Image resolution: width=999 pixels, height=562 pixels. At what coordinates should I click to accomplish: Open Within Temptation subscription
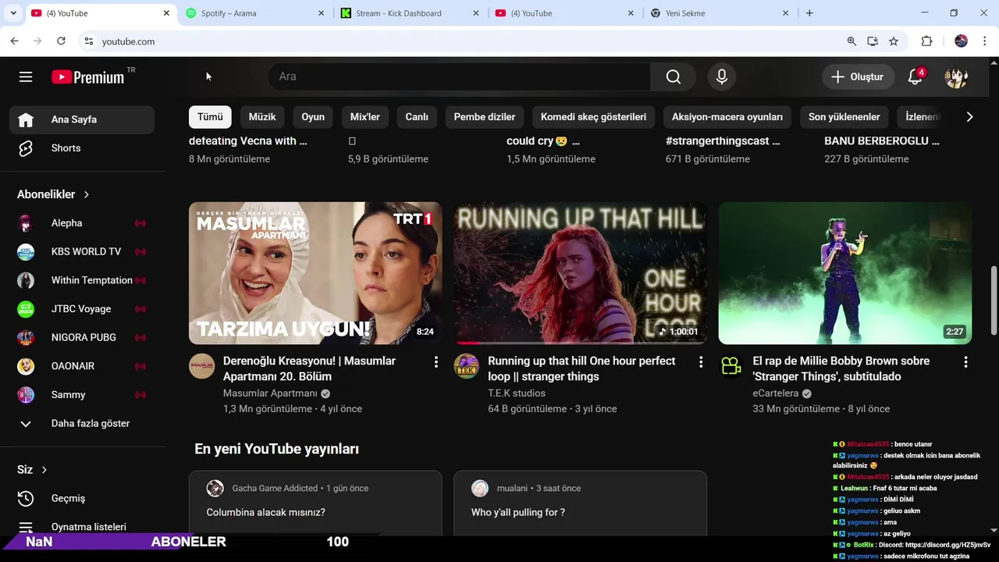82,280
